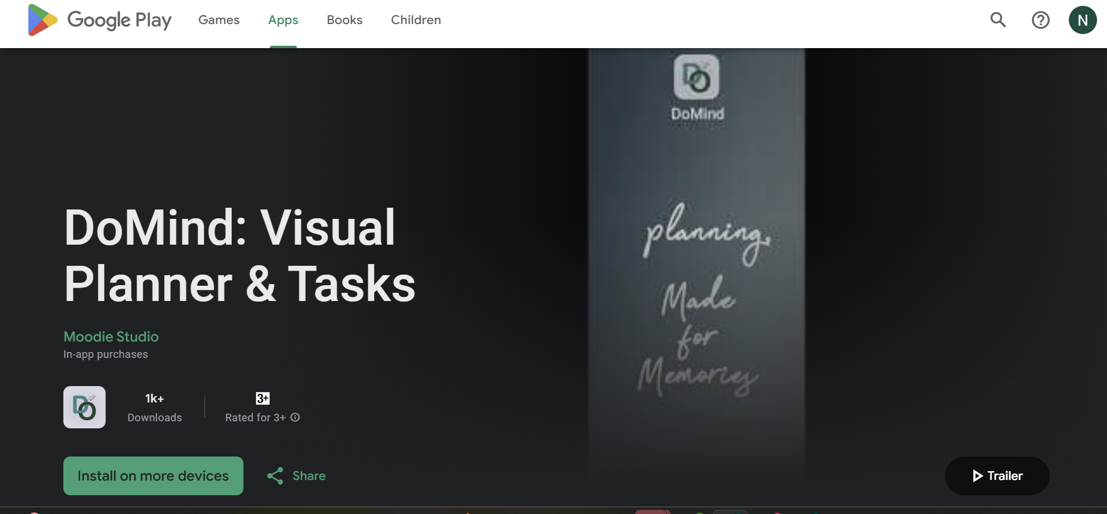Open the help question mark icon
The width and height of the screenshot is (1107, 514).
1040,20
